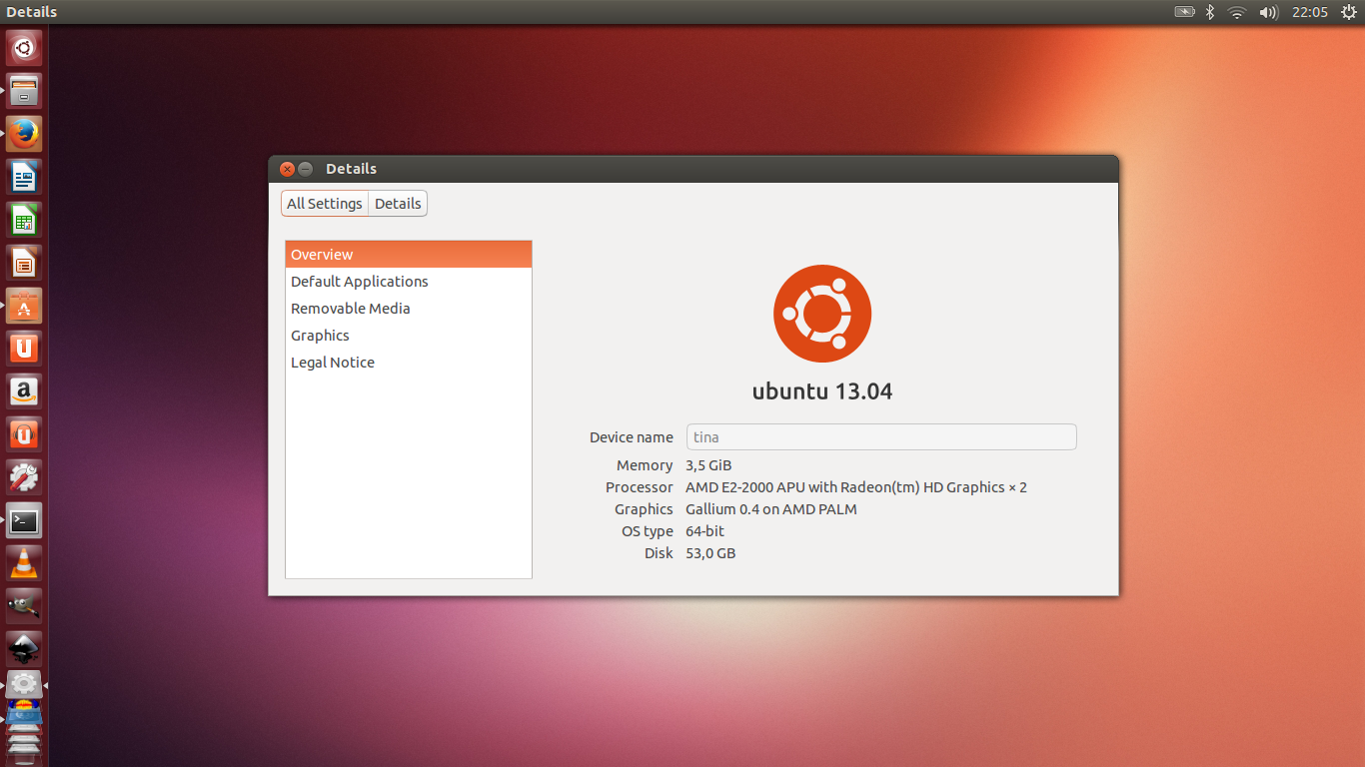Open VLC media player icon
Viewport: 1365px width, 767px height.
24,563
